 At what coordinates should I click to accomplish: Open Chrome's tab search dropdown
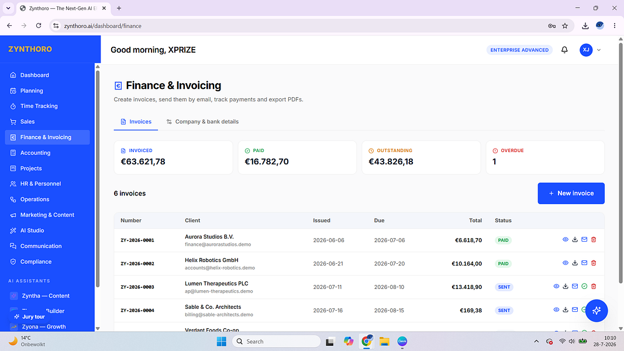(8, 8)
